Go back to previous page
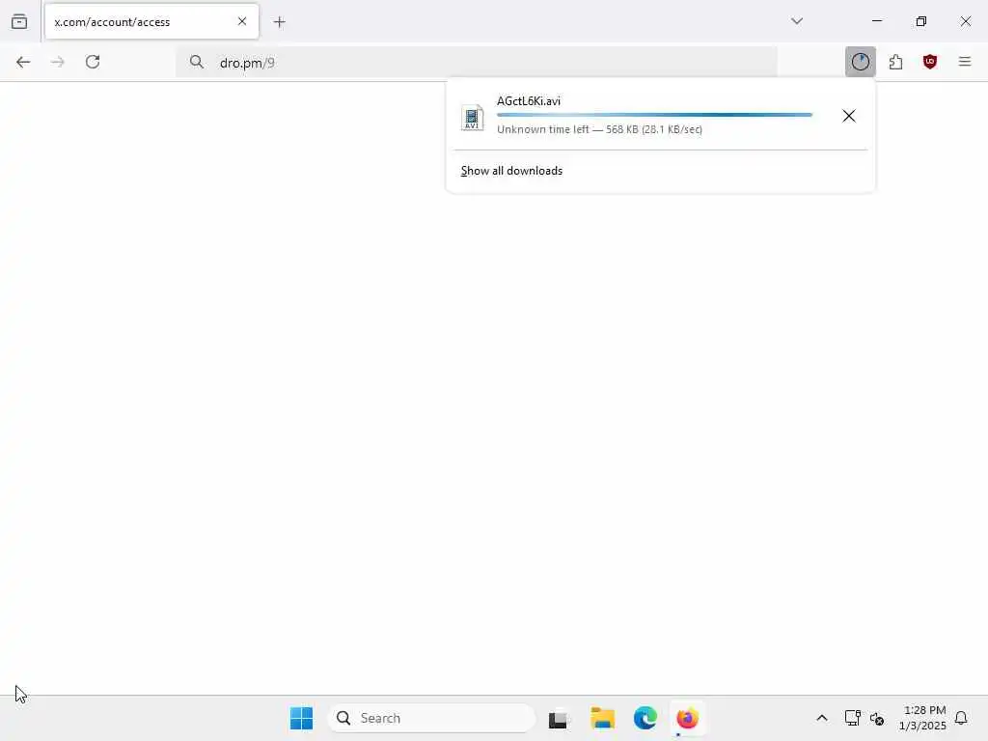 pos(23,62)
